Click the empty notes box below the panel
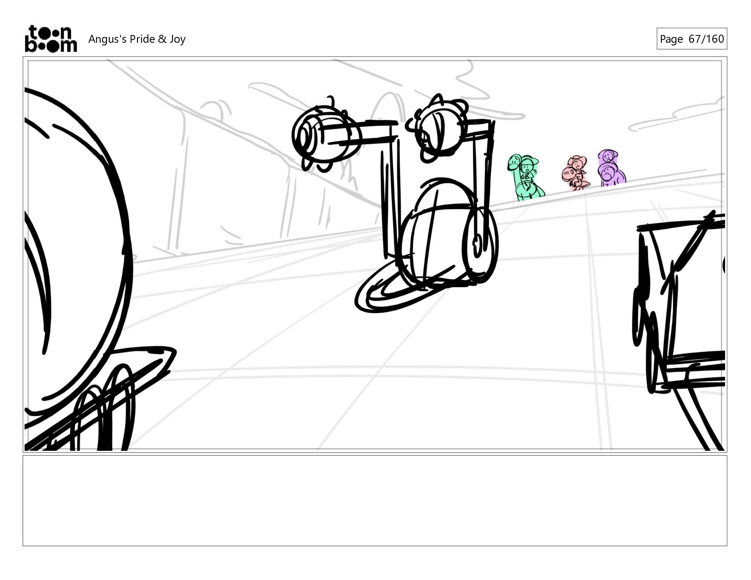Screen dimensions: 751x580 coord(375,500)
